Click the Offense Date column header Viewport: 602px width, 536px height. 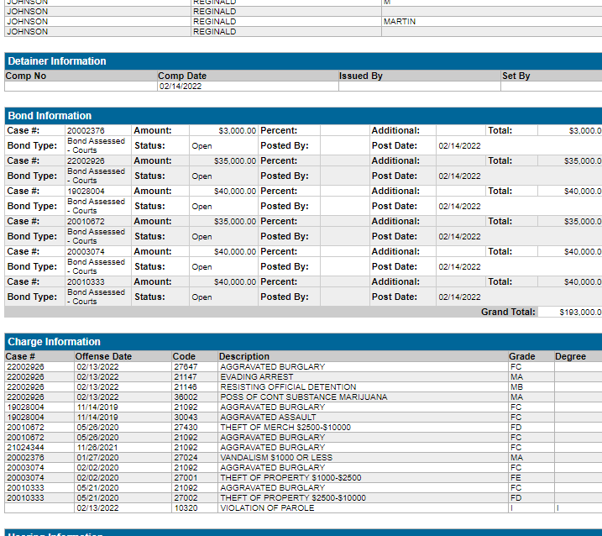pos(104,356)
